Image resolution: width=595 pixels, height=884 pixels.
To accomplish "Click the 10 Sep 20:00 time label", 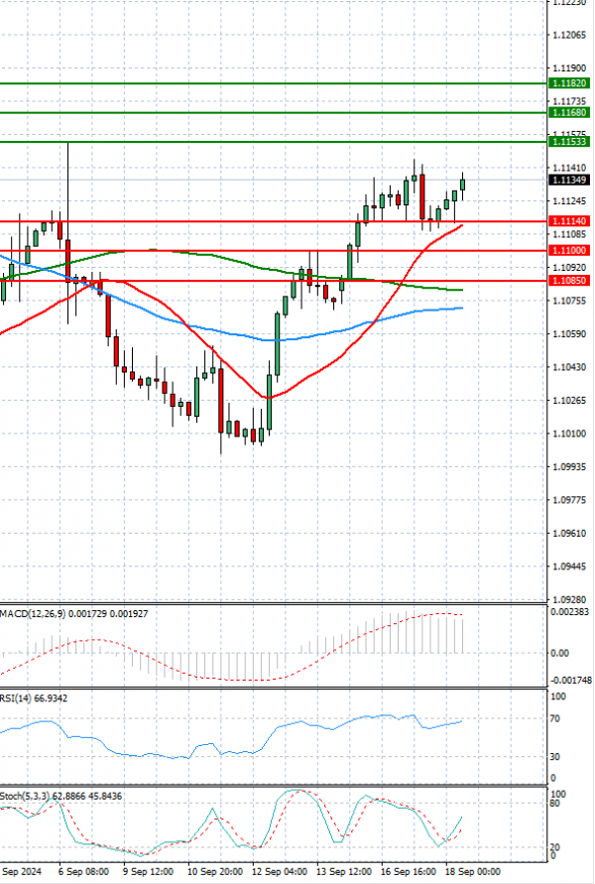I will click(x=214, y=871).
